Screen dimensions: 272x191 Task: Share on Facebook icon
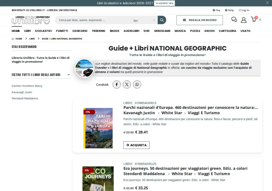pos(116,84)
